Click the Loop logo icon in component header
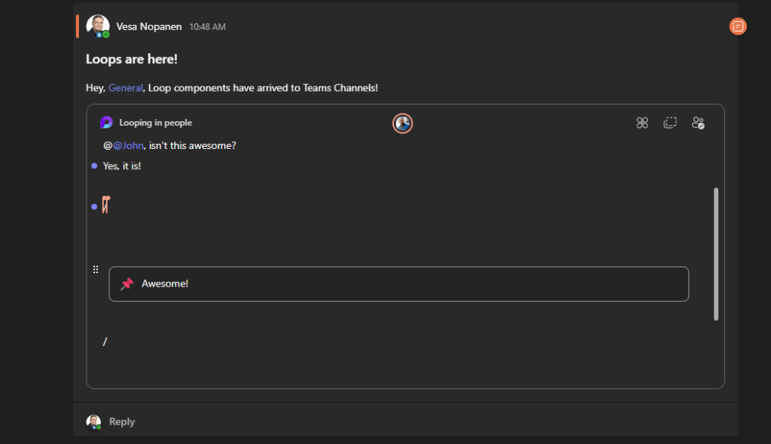 tap(106, 123)
